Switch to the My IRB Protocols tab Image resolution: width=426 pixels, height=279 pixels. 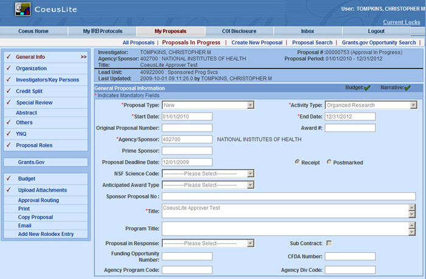(102, 31)
